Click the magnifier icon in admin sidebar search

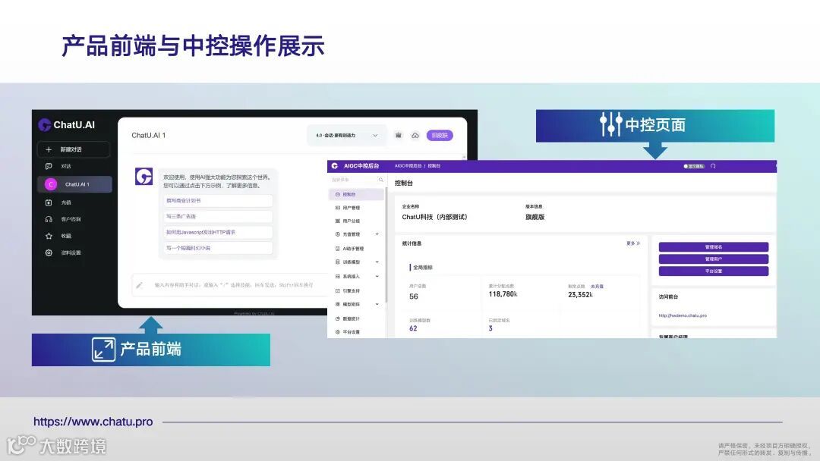pyautogui.click(x=380, y=180)
